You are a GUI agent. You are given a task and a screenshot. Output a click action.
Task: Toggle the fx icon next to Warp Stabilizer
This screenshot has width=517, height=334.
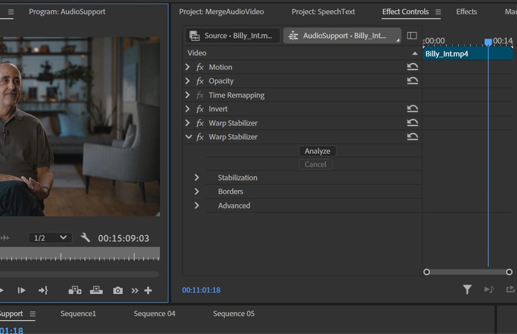199,123
